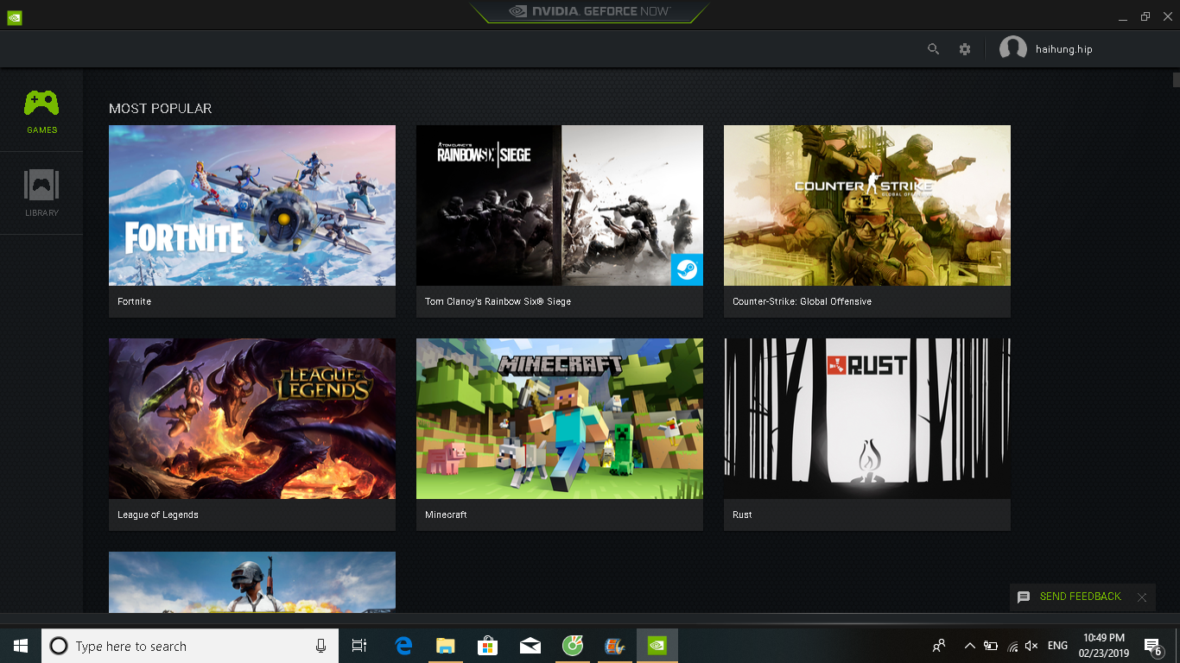This screenshot has height=663, width=1180.
Task: Open the Rainbow Six Siege artwork
Action: [x=560, y=205]
